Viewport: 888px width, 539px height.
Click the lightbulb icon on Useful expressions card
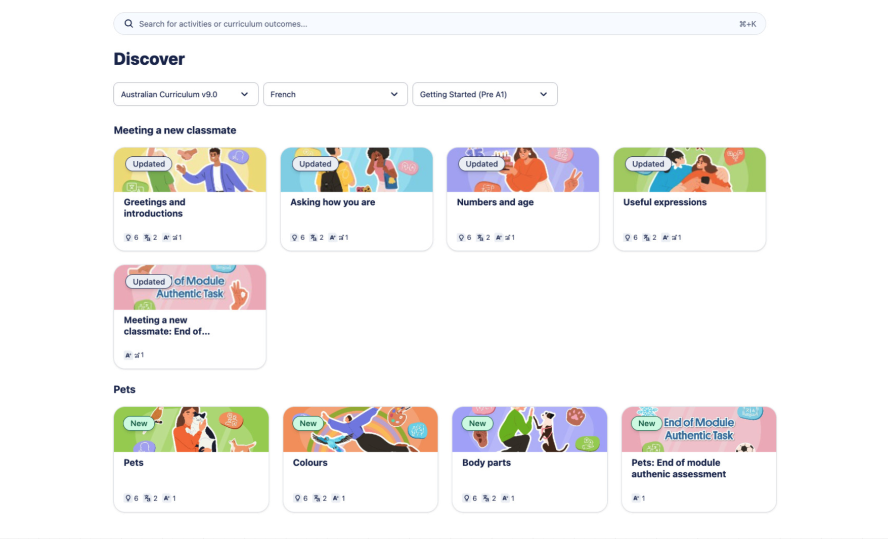[x=628, y=238]
